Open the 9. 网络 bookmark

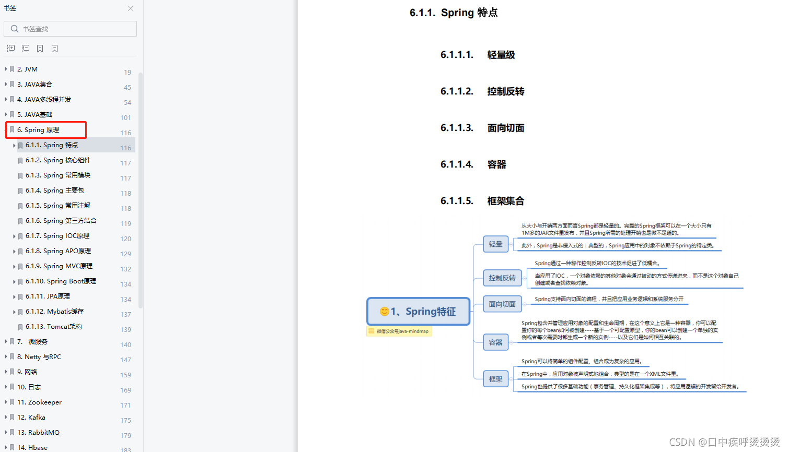(x=27, y=372)
